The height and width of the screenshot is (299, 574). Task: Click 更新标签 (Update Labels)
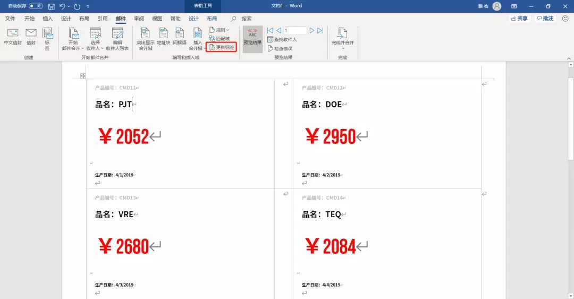coord(222,47)
